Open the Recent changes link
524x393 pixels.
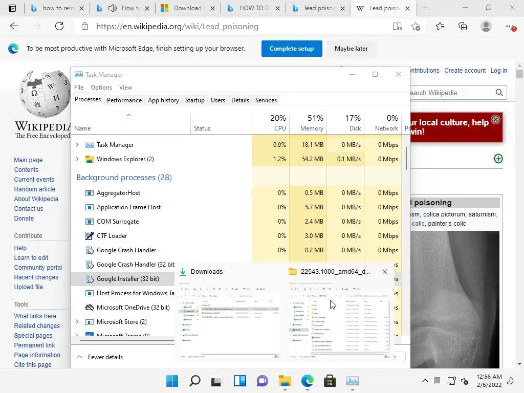[x=36, y=277]
